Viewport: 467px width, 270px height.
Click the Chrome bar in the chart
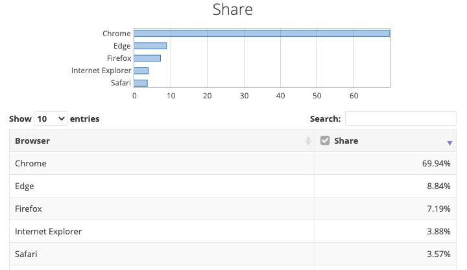click(261, 34)
